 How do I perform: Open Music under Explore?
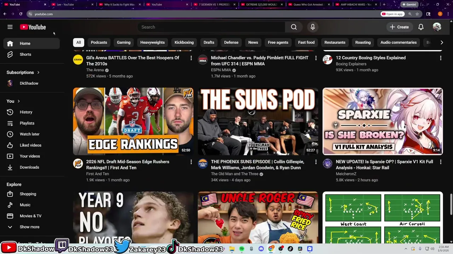pos(32,205)
